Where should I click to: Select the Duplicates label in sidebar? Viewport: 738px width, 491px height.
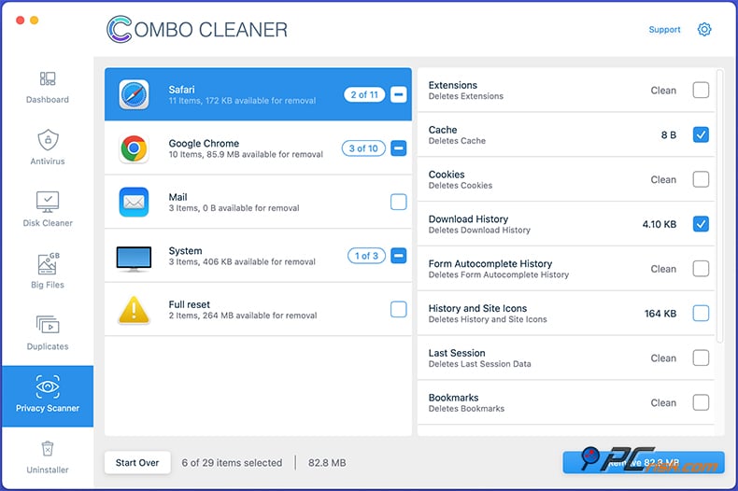48,346
